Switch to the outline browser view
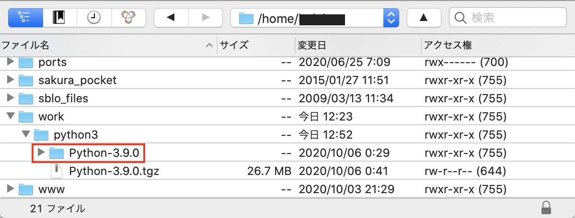The width and height of the screenshot is (575, 218). pos(25,18)
